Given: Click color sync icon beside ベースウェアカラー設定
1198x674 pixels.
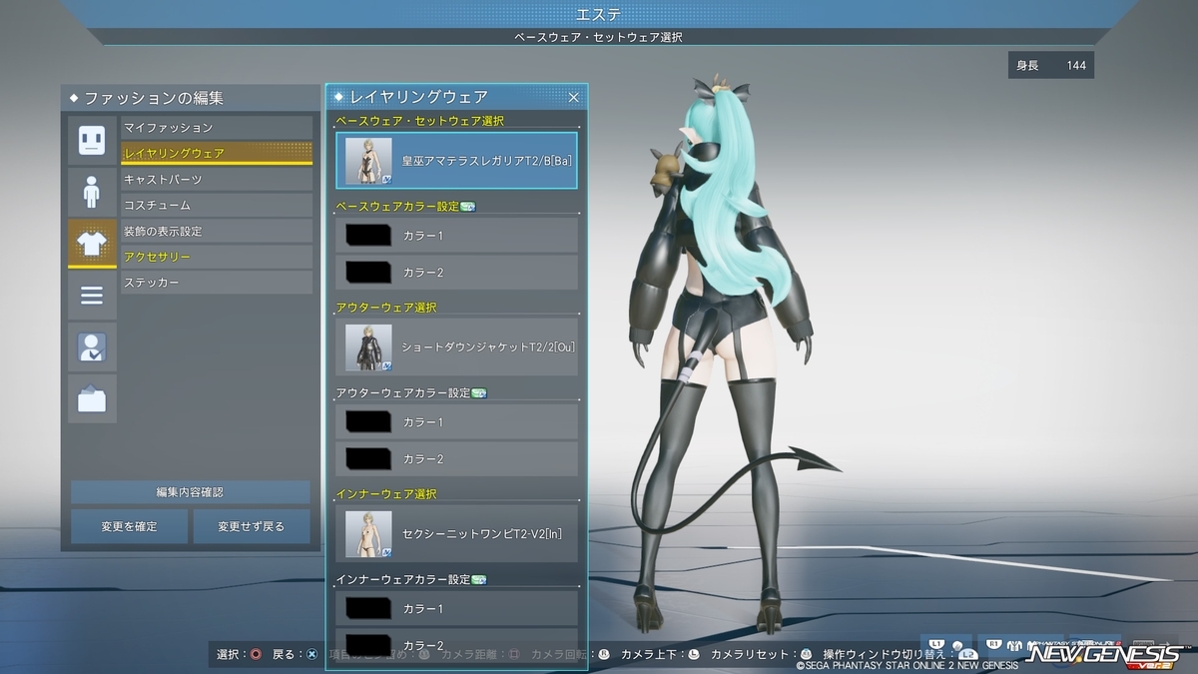Looking at the screenshot, I should click(467, 207).
